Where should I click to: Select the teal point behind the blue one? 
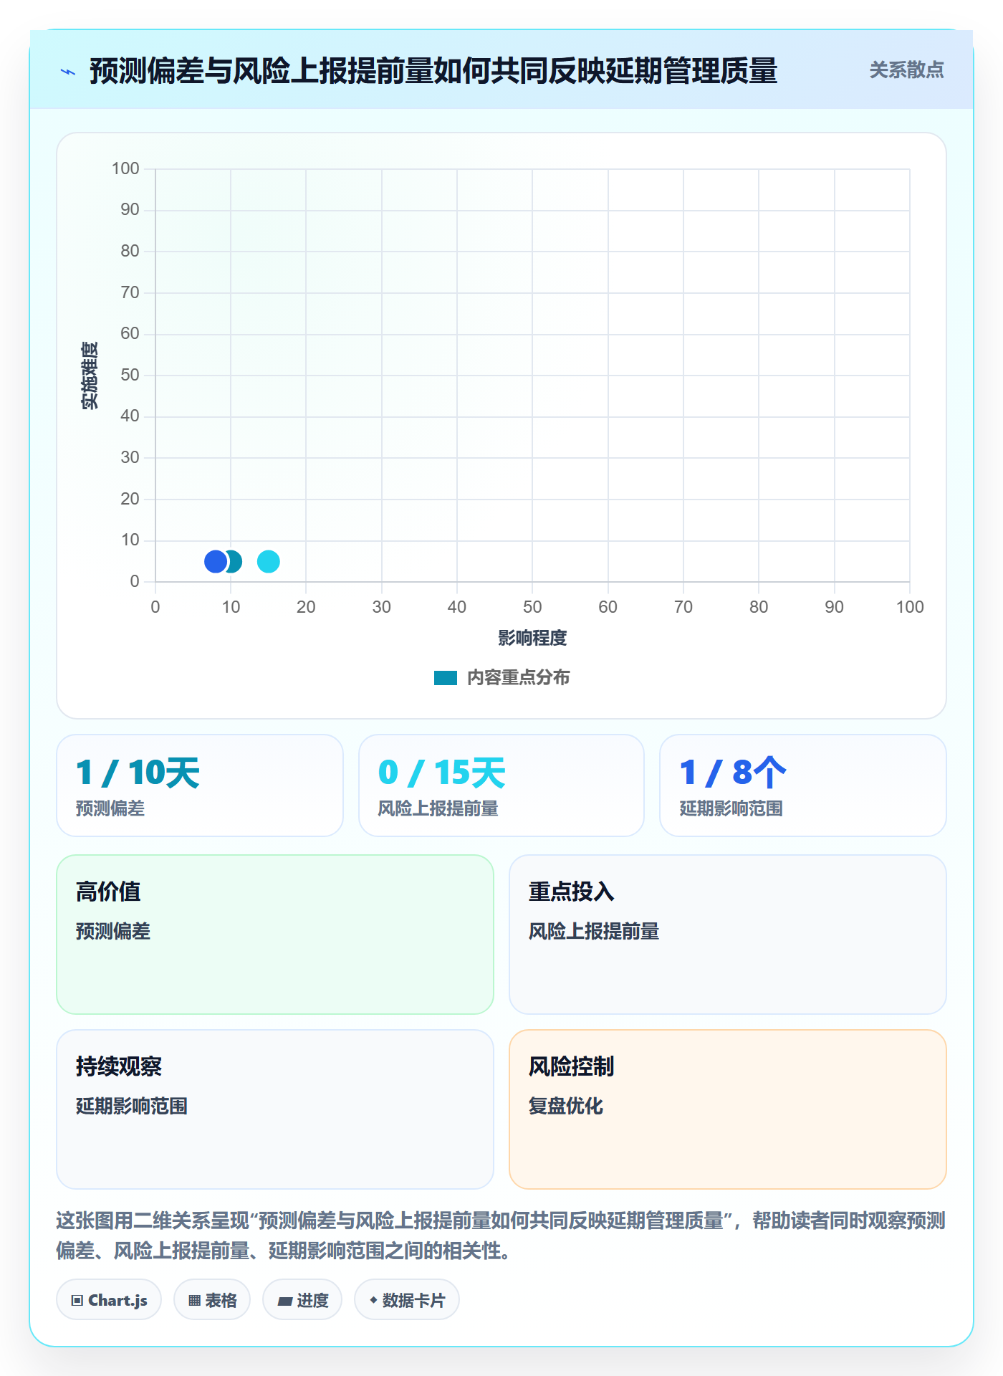point(235,561)
